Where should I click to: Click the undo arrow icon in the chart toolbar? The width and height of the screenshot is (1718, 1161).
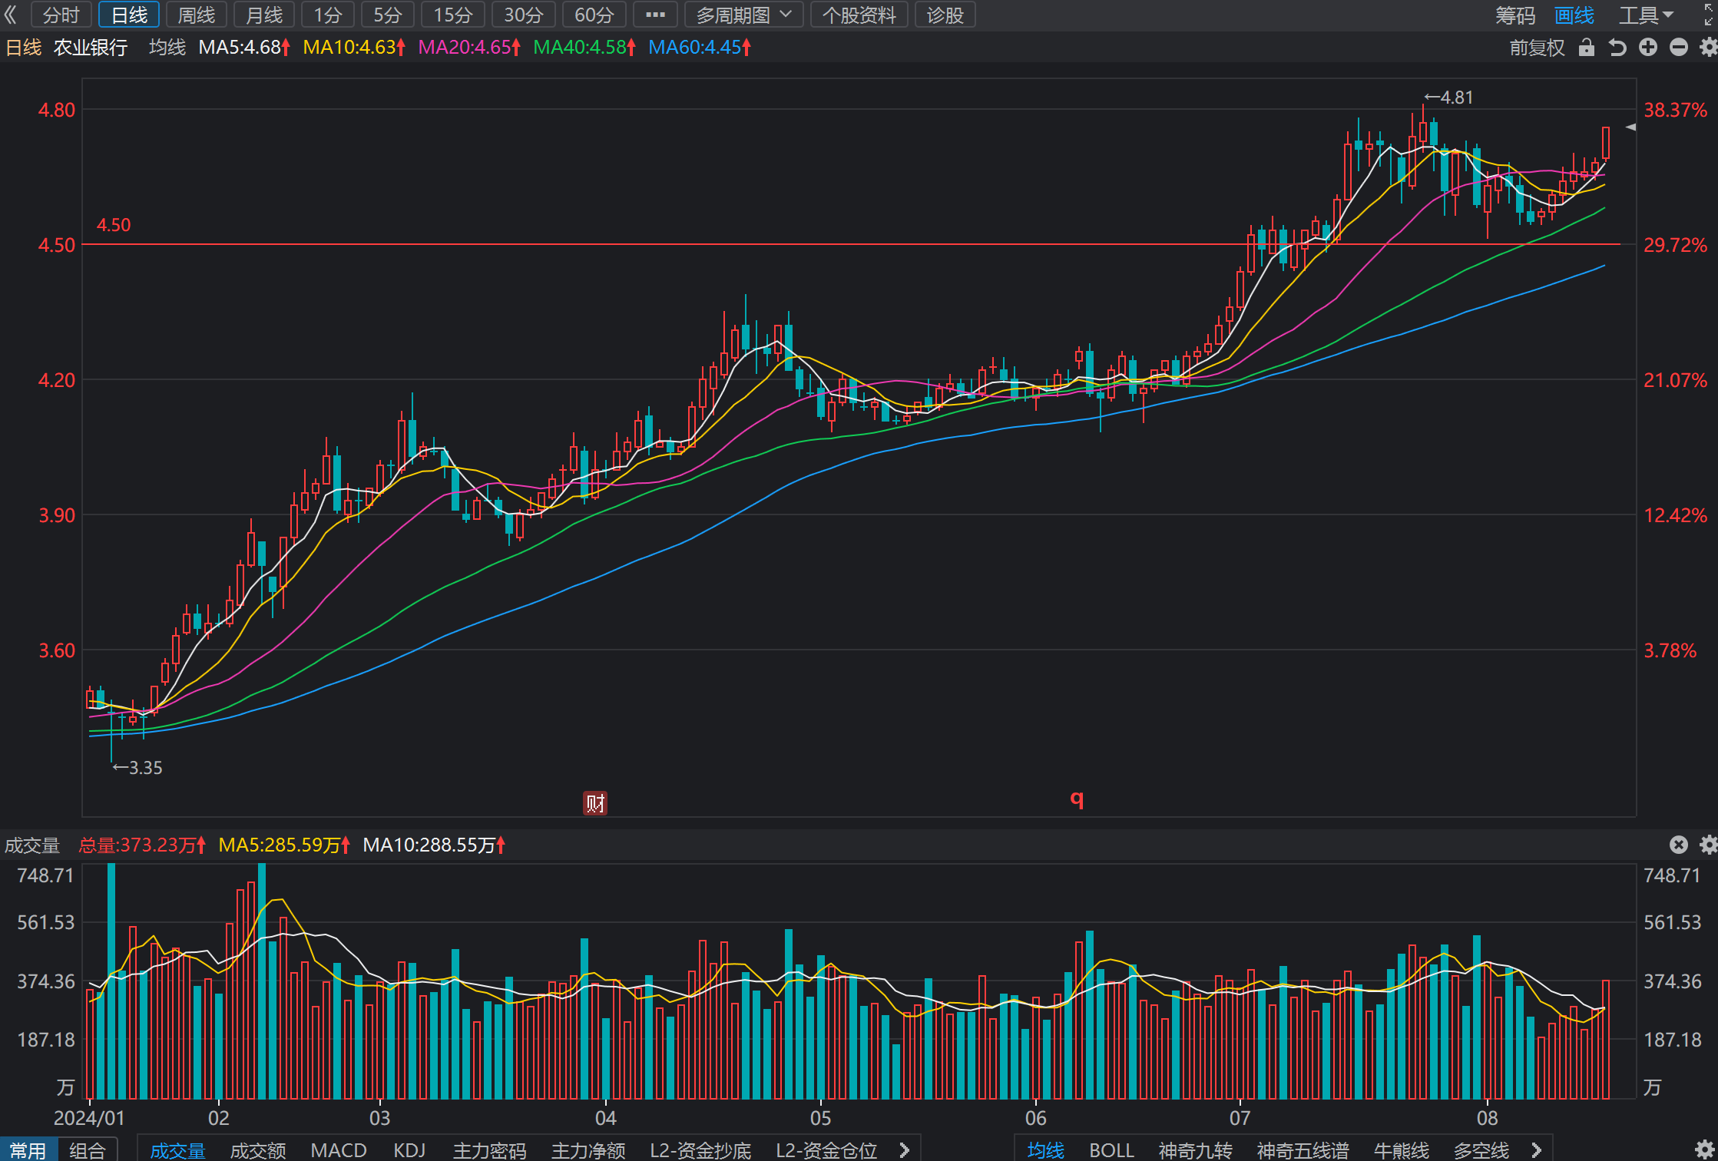[x=1617, y=48]
